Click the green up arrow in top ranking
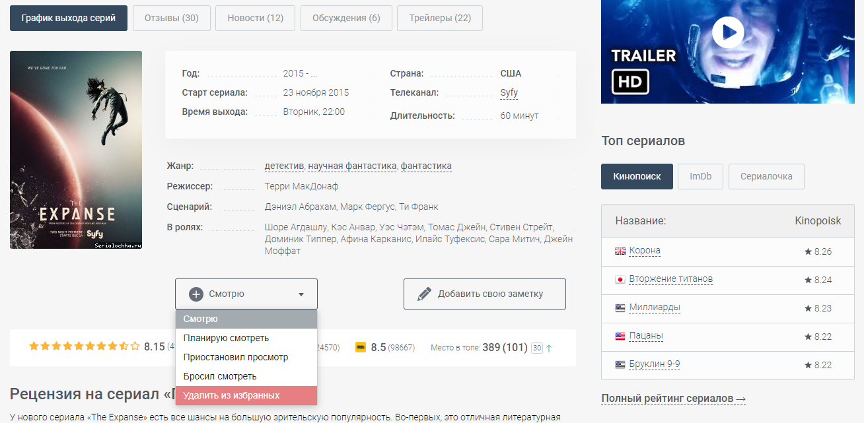This screenshot has height=423, width=864. (x=549, y=348)
